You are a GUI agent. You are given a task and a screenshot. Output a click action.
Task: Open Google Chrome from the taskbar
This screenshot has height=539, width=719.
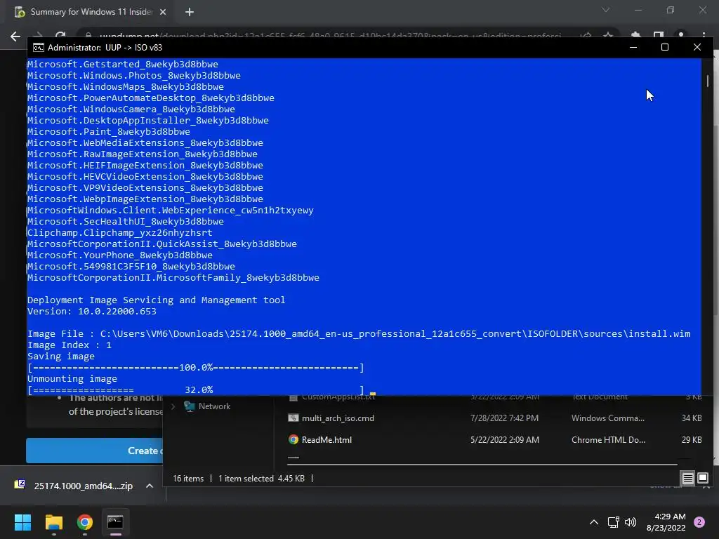pyautogui.click(x=85, y=522)
